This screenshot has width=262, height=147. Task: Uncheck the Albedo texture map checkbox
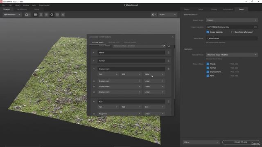(208, 64)
